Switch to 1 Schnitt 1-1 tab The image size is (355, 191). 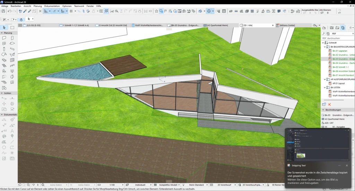(76, 25)
